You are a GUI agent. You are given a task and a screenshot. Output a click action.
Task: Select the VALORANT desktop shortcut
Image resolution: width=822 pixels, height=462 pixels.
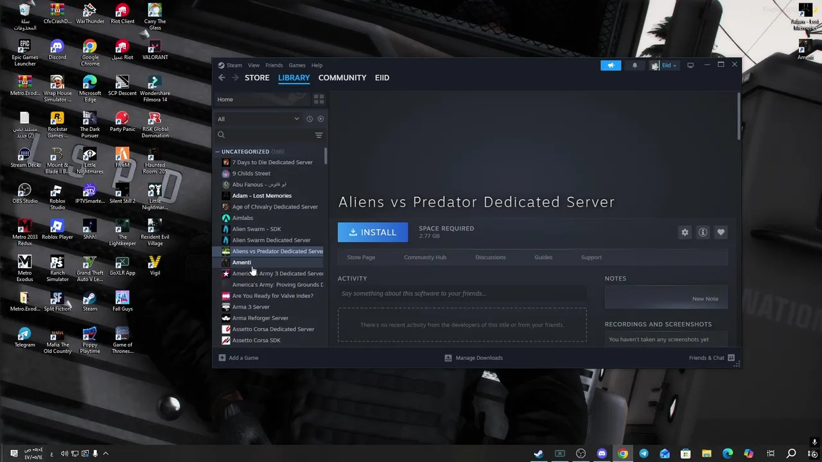[155, 50]
